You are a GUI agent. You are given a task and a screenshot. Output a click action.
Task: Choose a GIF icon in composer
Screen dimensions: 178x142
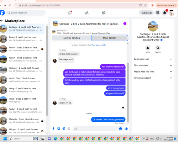69,129
